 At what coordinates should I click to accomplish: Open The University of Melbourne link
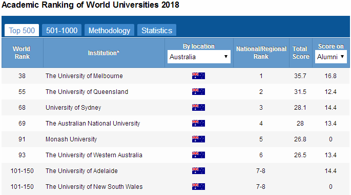(x=84, y=76)
